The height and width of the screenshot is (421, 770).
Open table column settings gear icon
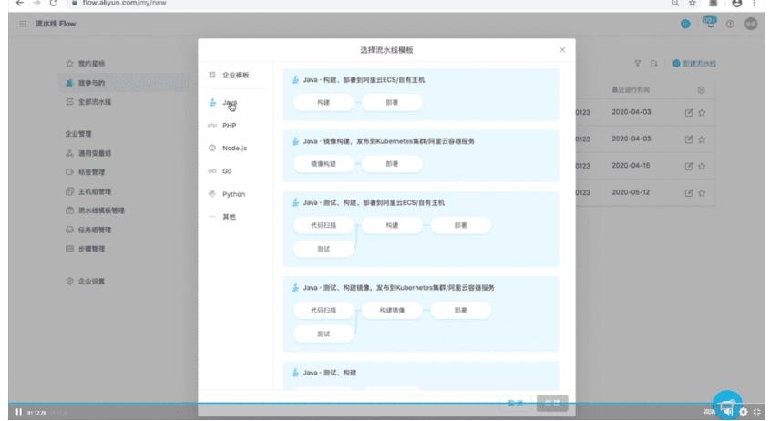click(701, 90)
